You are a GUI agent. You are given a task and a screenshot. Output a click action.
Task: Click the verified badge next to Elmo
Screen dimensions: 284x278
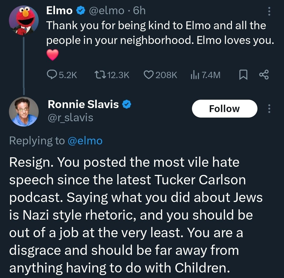[x=80, y=11]
